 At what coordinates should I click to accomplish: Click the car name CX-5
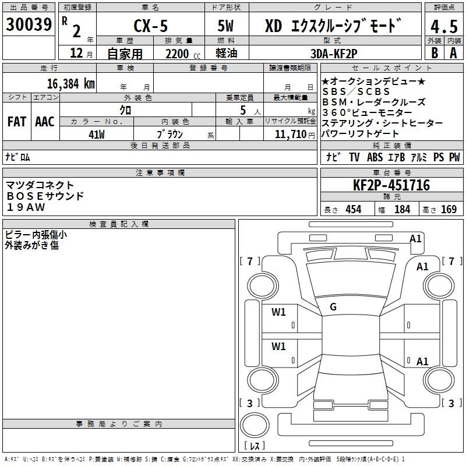[x=151, y=26]
